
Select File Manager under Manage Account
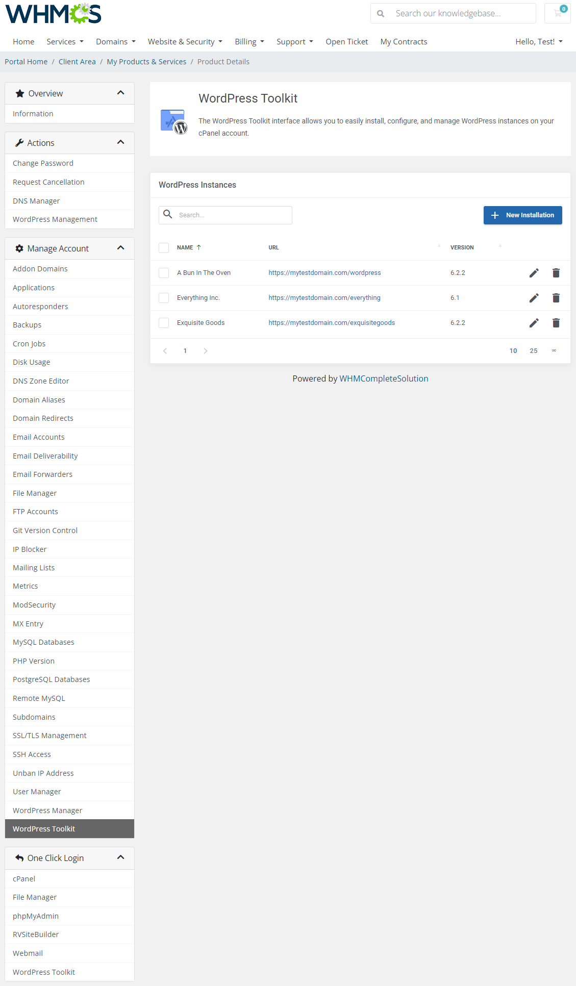click(x=35, y=493)
